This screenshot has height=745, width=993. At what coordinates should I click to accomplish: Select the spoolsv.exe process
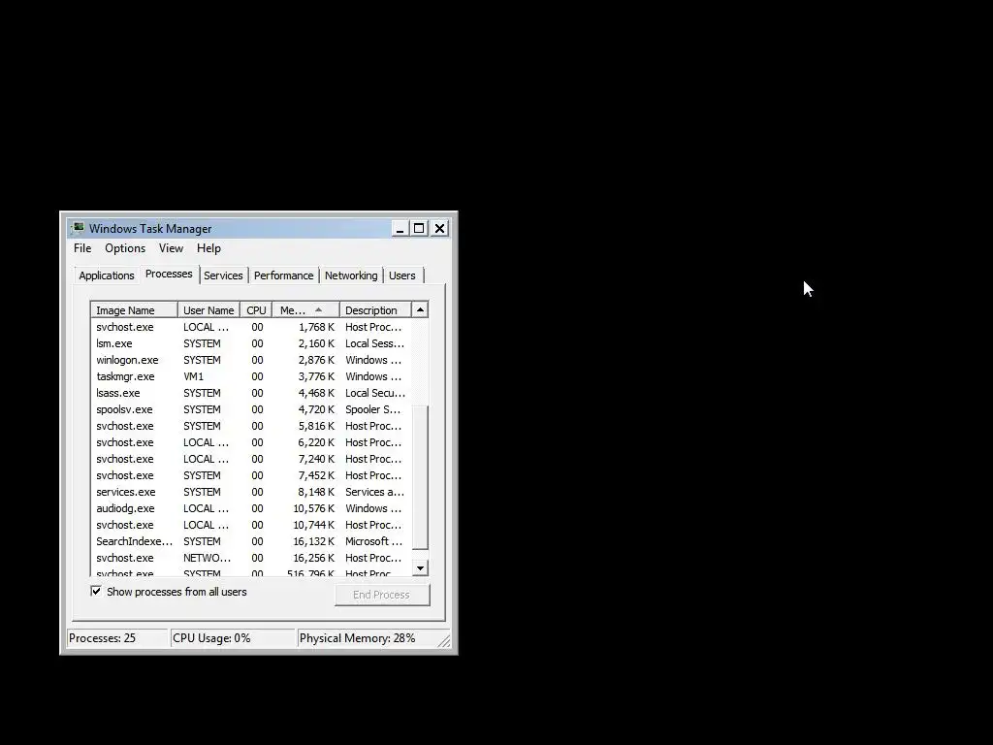tap(251, 410)
